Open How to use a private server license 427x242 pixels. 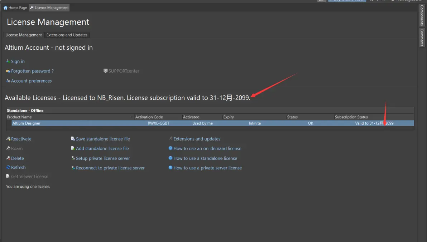coord(207,168)
